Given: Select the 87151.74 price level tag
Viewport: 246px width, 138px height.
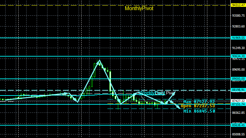Looking at the screenshot, I should (238, 104).
